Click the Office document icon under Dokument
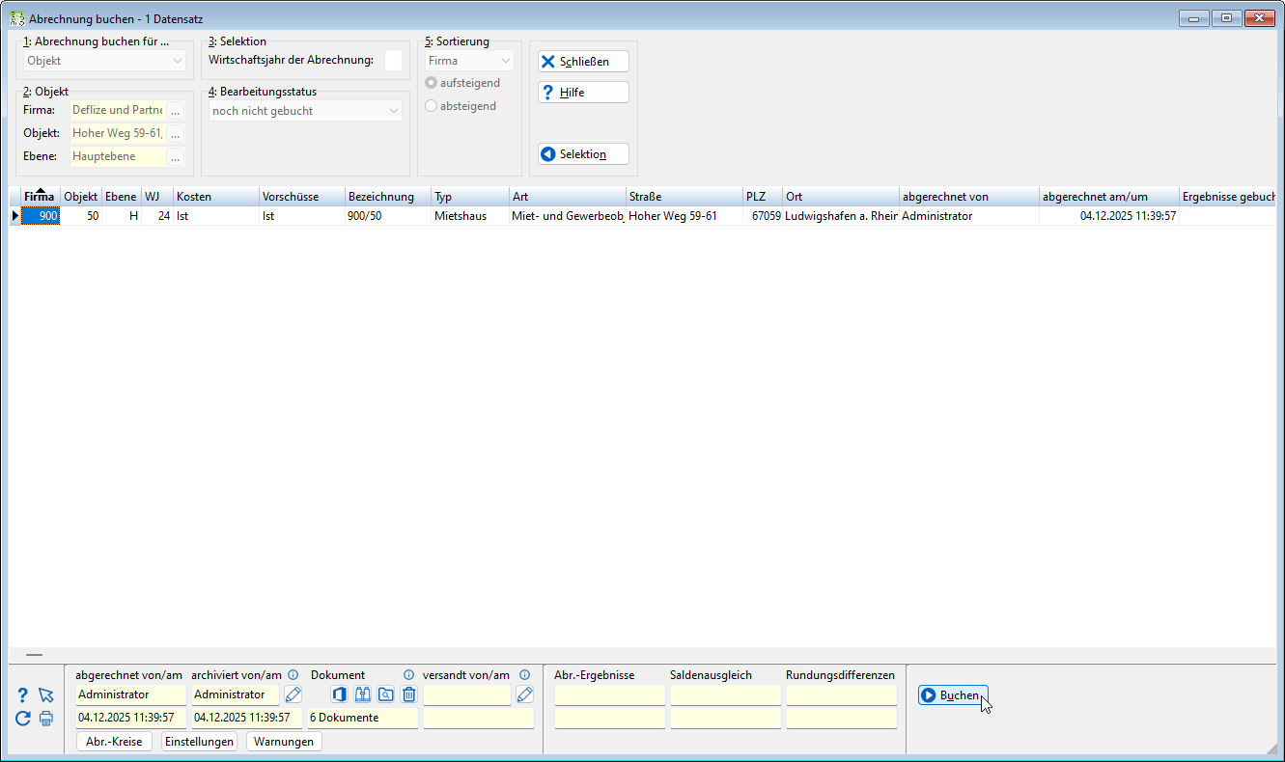 point(339,694)
